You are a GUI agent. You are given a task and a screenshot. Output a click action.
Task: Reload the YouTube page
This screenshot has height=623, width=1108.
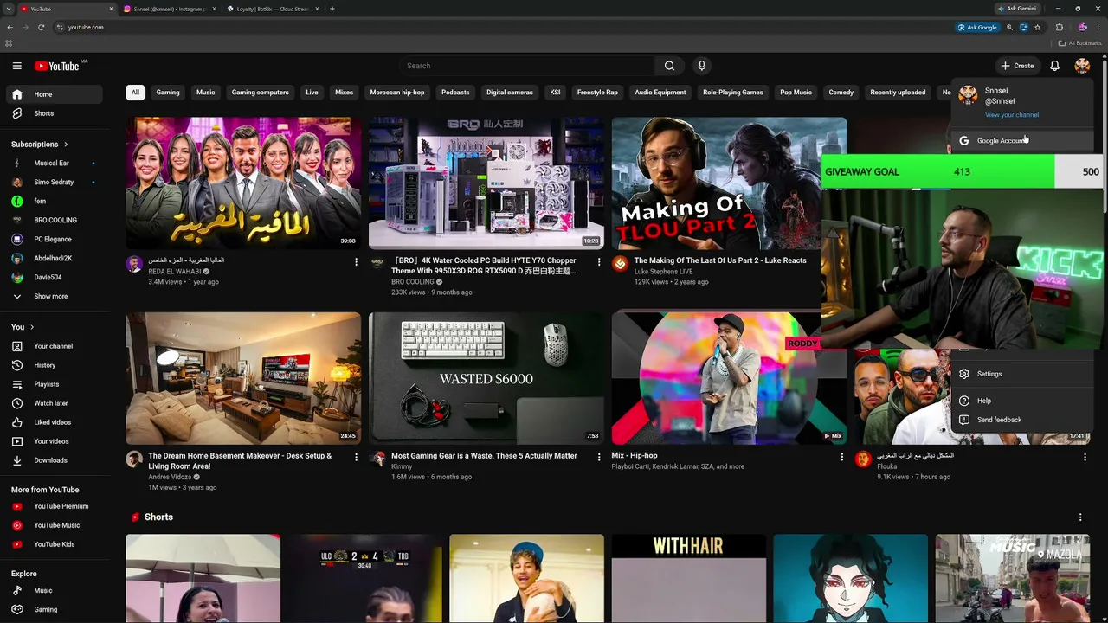[41, 28]
